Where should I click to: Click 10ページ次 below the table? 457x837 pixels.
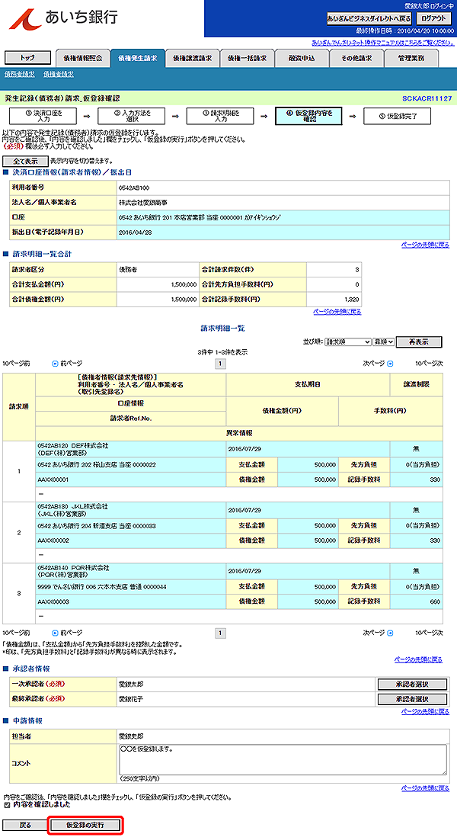[430, 633]
